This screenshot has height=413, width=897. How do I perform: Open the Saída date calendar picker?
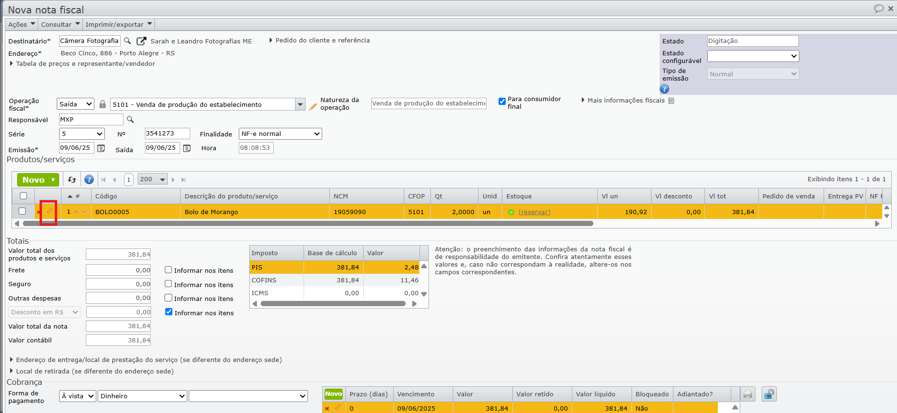[x=187, y=148]
